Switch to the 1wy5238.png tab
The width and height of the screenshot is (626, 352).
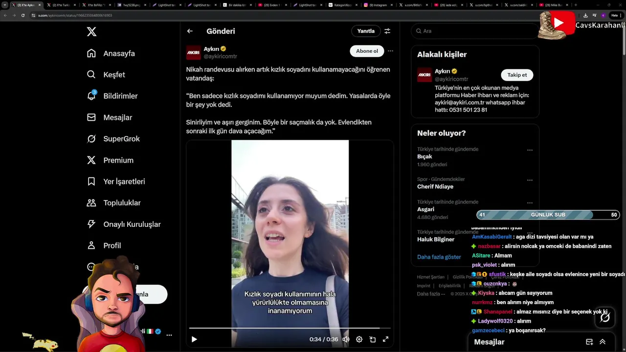[x=133, y=5]
